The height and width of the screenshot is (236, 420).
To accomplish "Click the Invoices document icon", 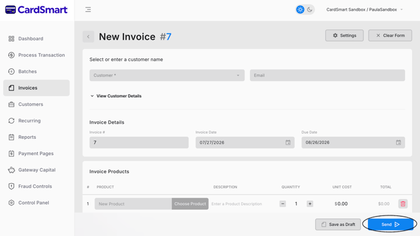I will point(11,88).
